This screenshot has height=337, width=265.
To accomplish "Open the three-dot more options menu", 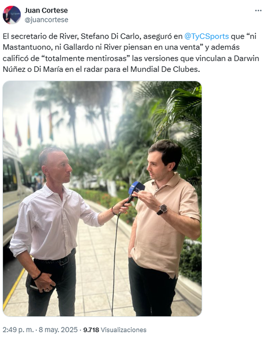I will coord(258,10).
